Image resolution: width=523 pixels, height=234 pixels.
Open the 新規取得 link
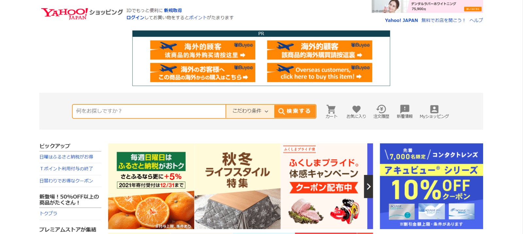point(173,10)
